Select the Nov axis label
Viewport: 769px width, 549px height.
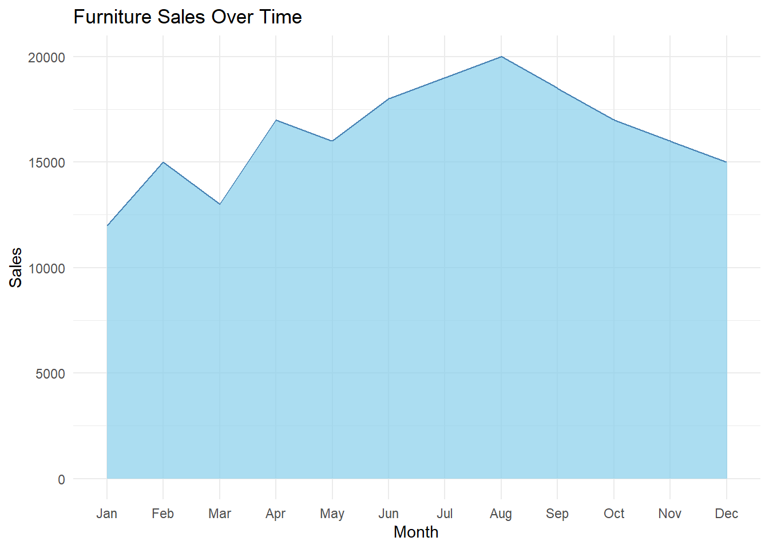pyautogui.click(x=670, y=514)
